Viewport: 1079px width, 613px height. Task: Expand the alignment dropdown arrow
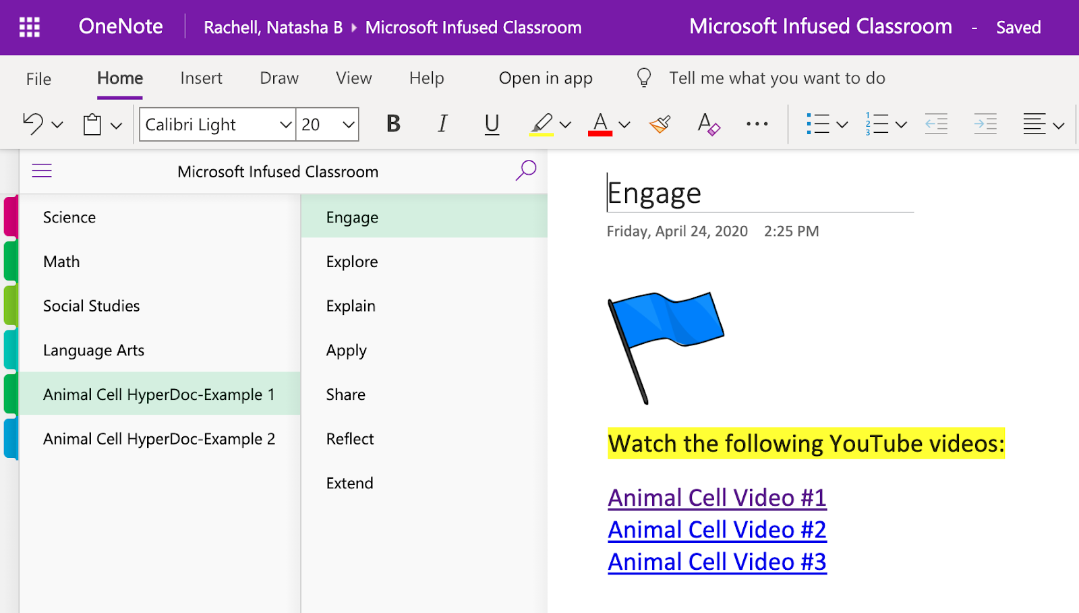(1058, 125)
